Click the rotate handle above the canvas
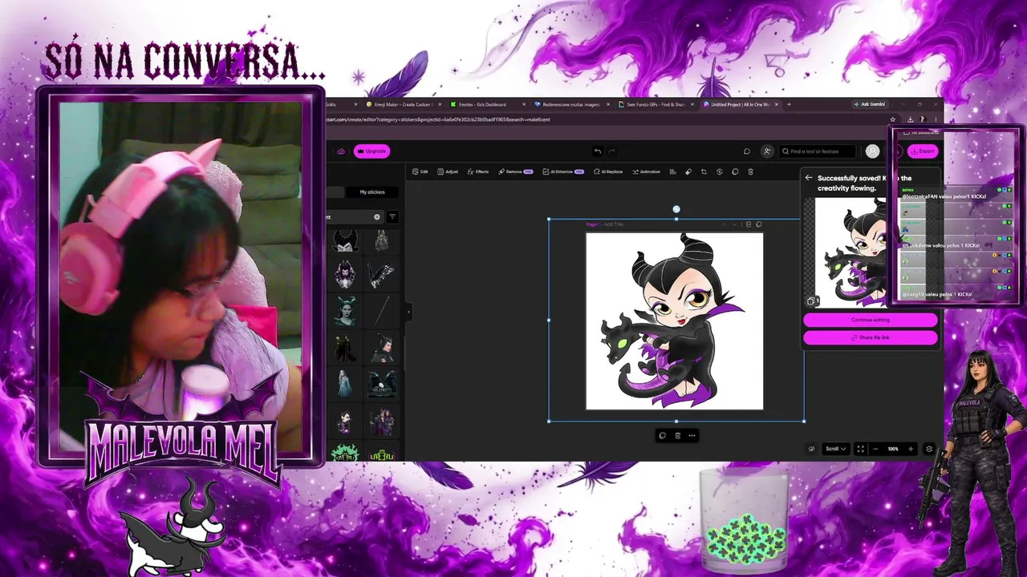The height and width of the screenshot is (577, 1027). click(x=676, y=209)
